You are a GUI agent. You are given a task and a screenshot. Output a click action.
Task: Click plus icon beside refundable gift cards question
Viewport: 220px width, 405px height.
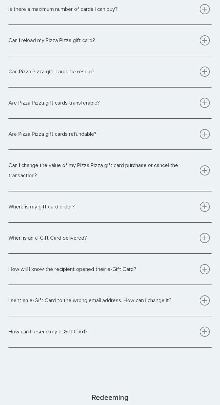pyautogui.click(x=205, y=134)
